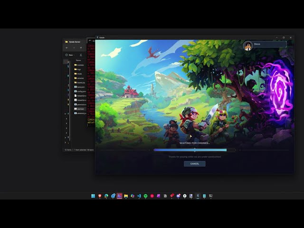Sort files by the Name column
This screenshot has height=228, width=304.
[x=78, y=60]
